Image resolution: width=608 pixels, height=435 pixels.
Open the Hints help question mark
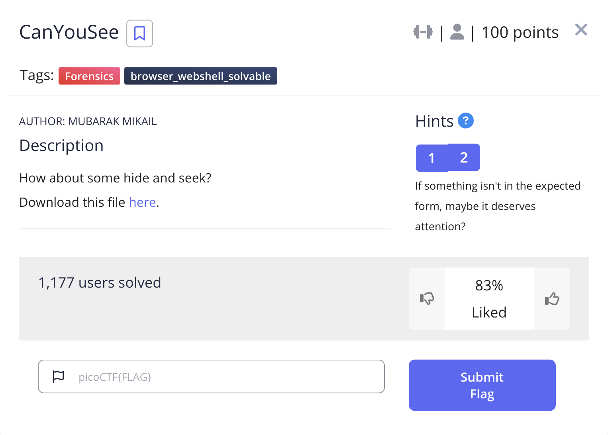tap(465, 121)
